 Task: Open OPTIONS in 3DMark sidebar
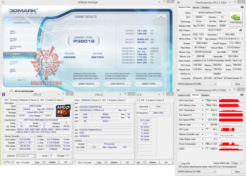coord(13,39)
